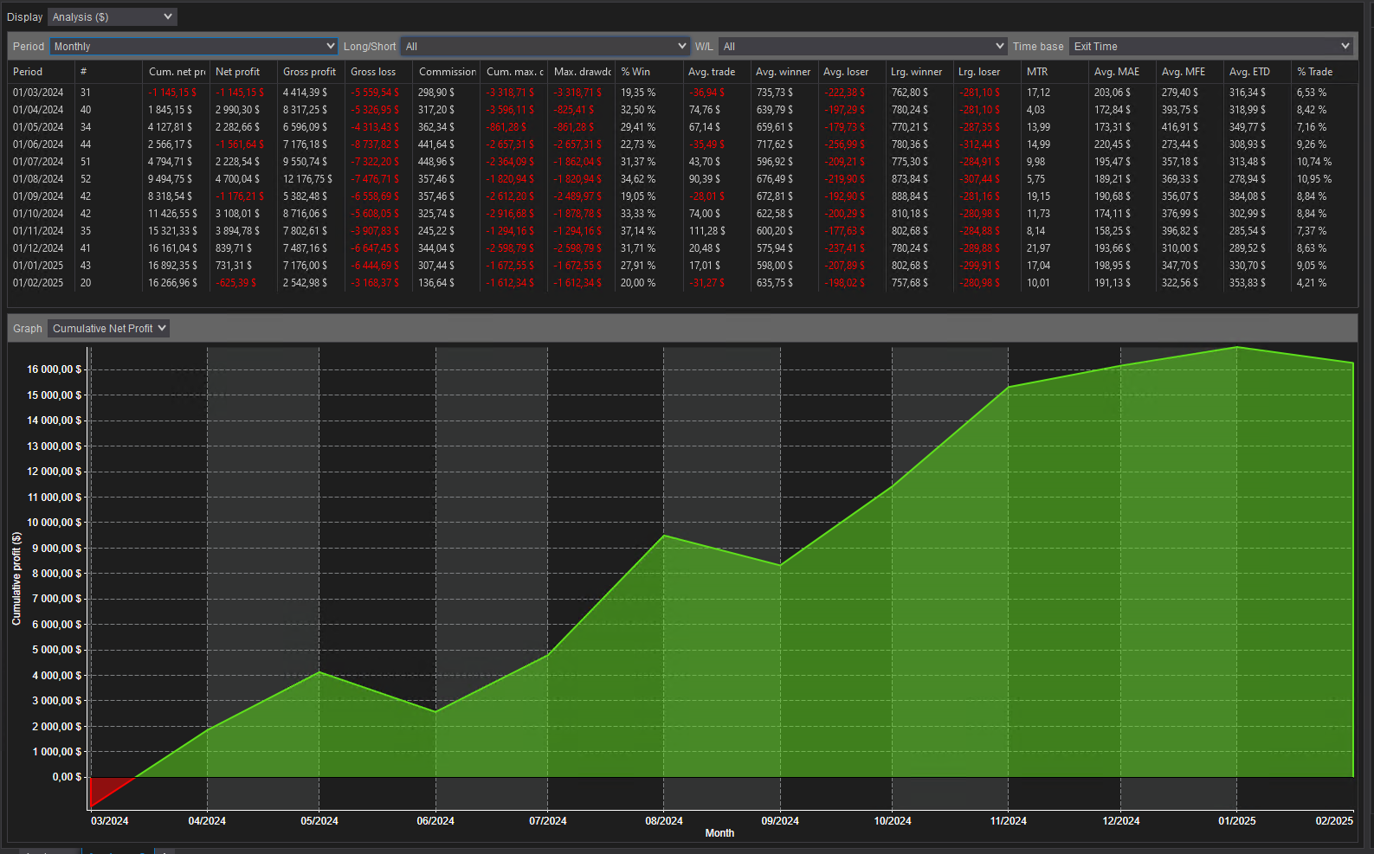The width and height of the screenshot is (1374, 854).
Task: Click the Avg. ETD column header
Action: point(1257,72)
